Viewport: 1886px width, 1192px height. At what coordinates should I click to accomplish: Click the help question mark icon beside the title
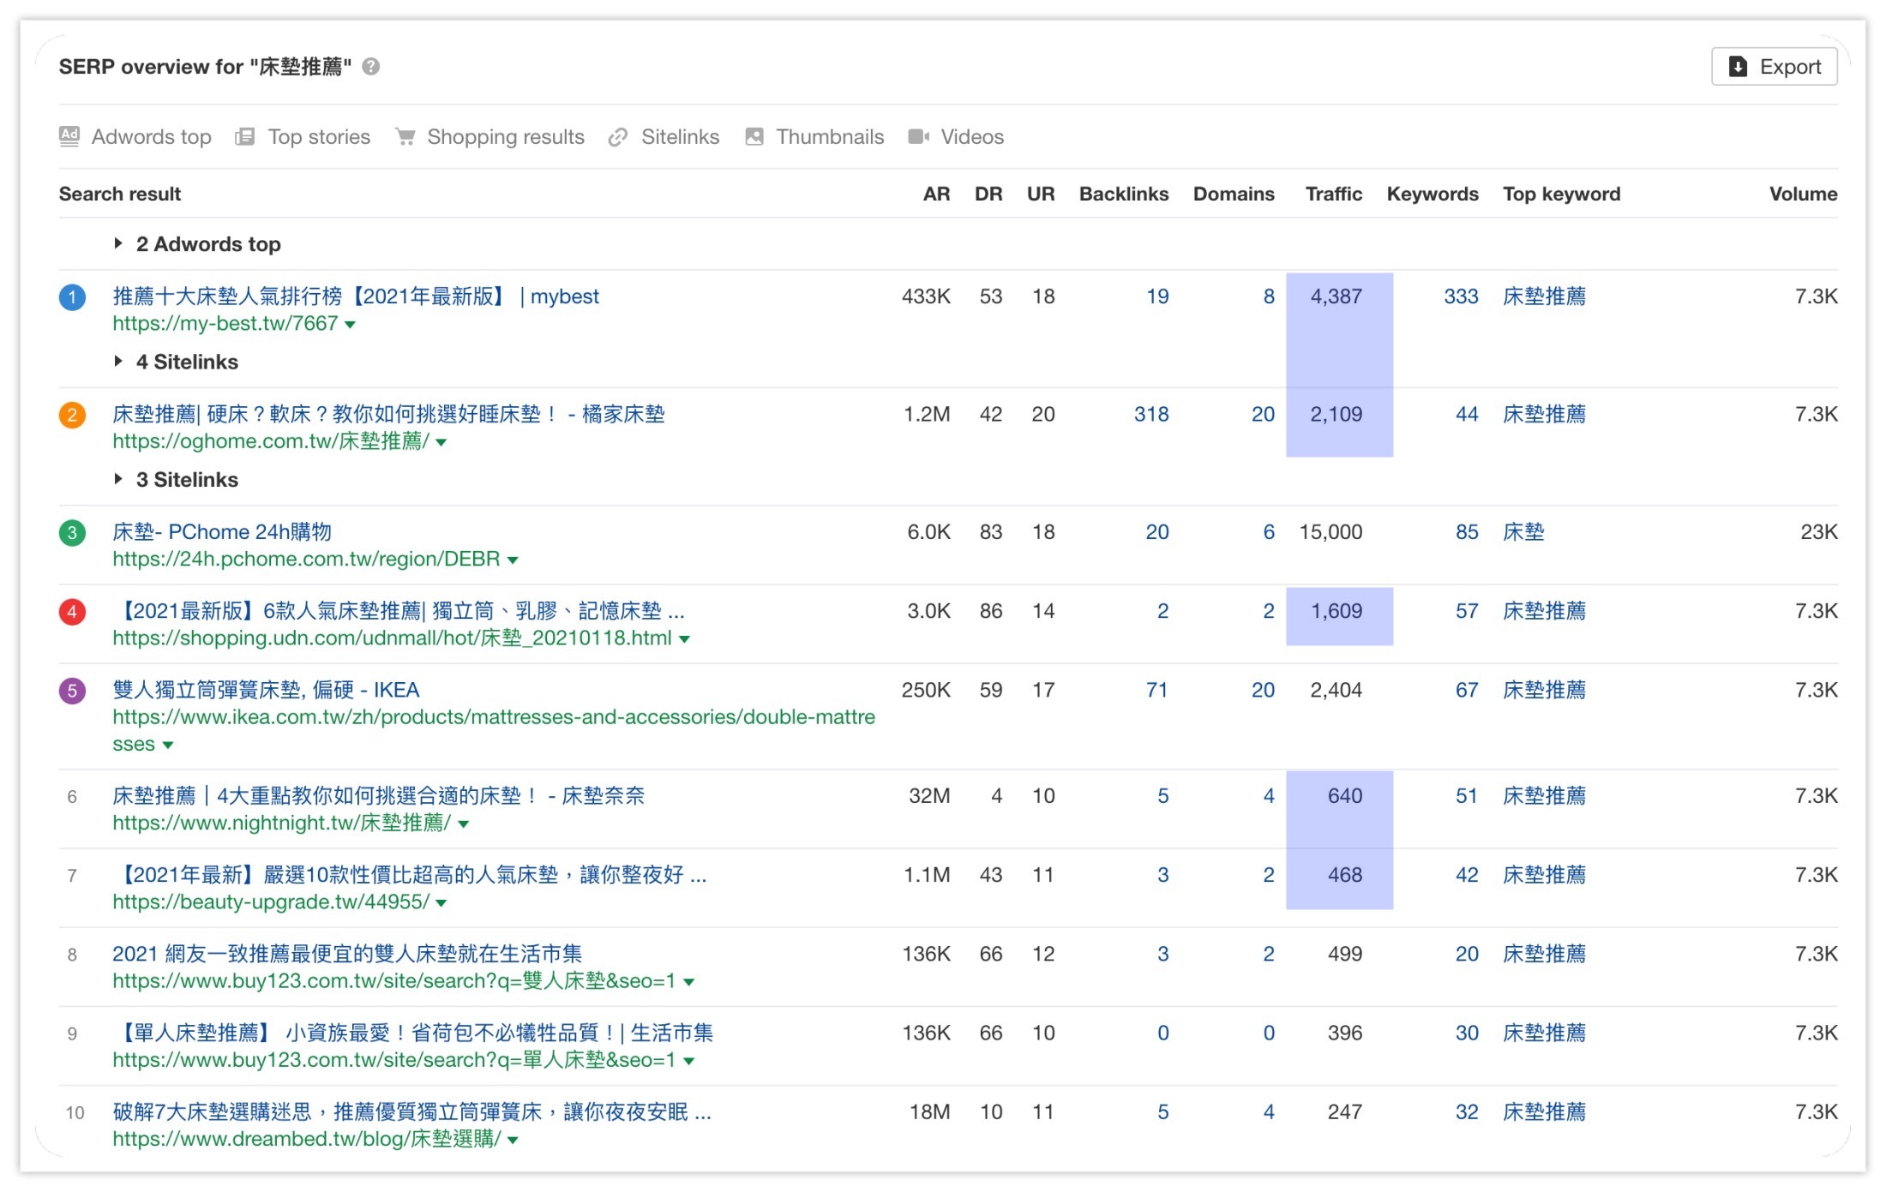tap(370, 67)
